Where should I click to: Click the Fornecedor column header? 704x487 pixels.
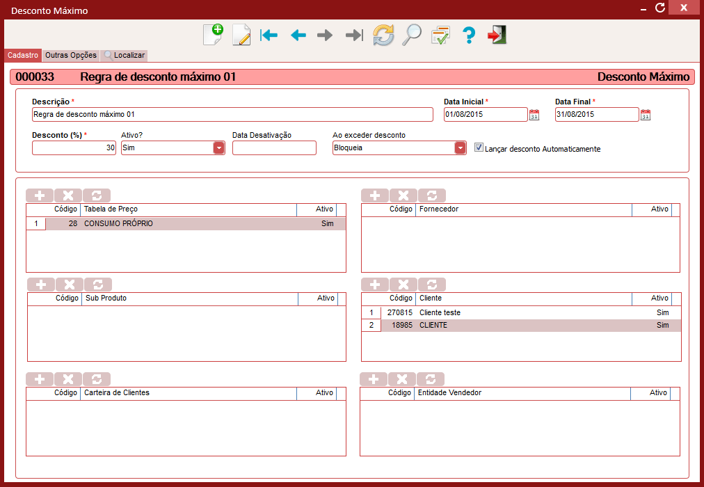coord(524,209)
